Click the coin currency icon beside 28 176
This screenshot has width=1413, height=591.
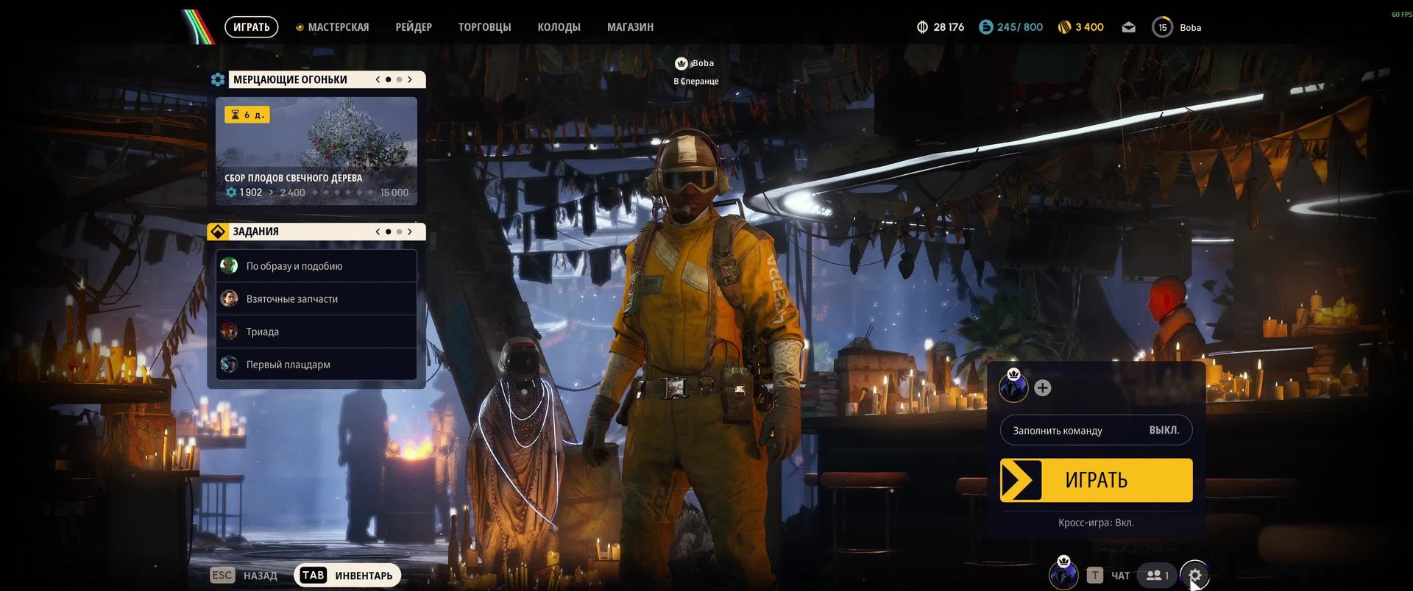(922, 27)
